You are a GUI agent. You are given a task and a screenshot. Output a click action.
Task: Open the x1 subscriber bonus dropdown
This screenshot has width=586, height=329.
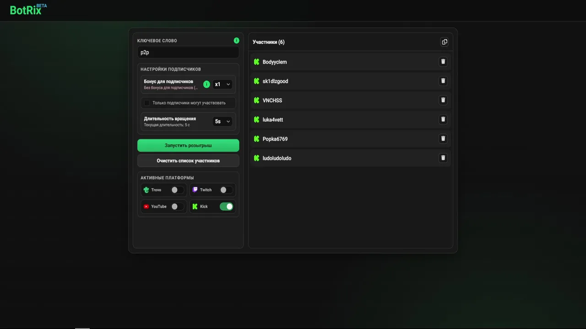222,84
